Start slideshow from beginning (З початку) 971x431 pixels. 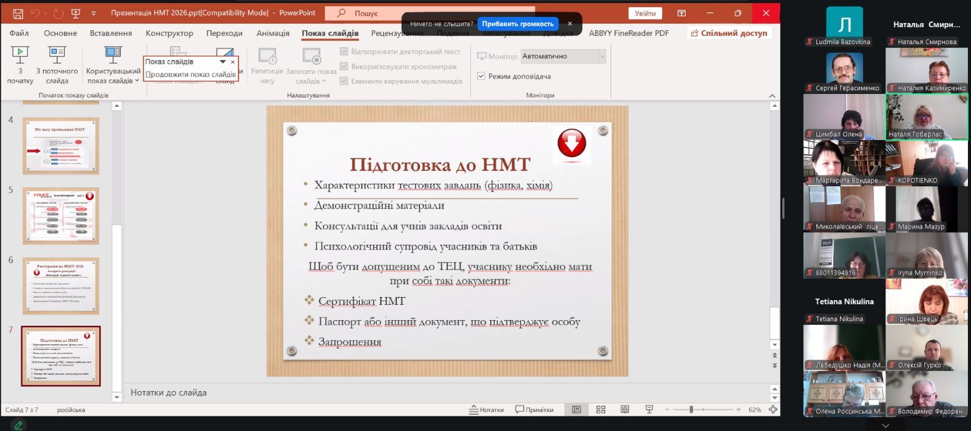point(20,56)
